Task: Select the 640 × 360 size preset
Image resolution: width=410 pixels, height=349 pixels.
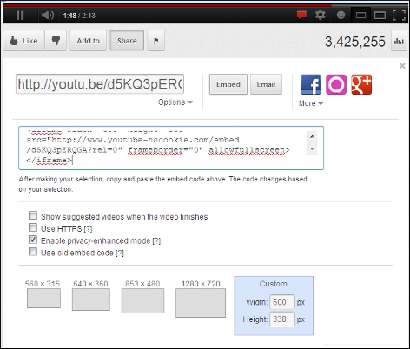Action: [91, 300]
